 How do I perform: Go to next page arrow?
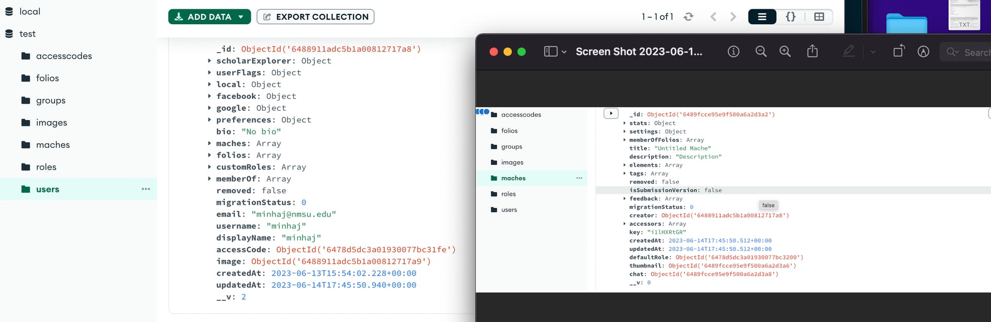(733, 17)
